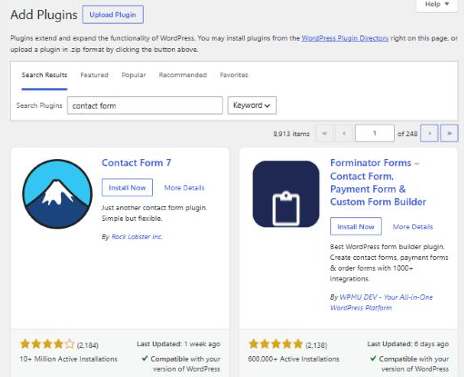464x377 pixels.
Task: Click Last Updated 6 days ago text
Action: [x=408, y=344]
